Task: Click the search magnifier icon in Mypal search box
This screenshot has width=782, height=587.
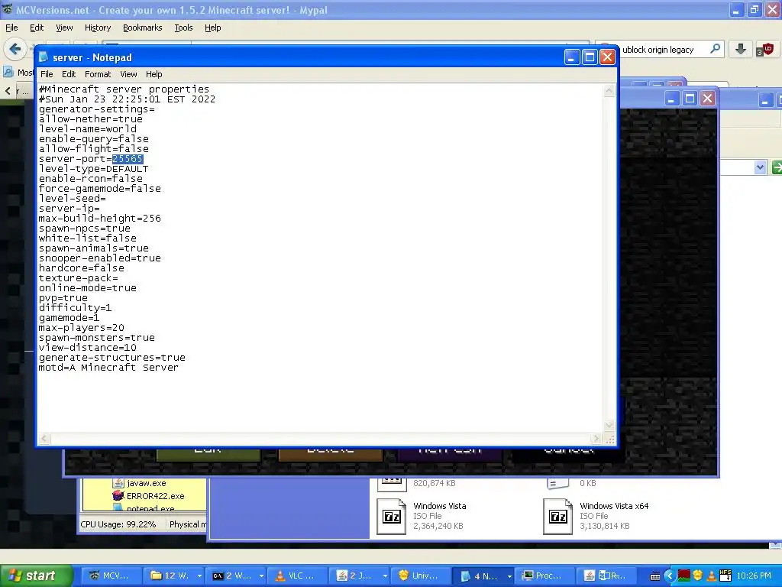Action: [x=715, y=49]
